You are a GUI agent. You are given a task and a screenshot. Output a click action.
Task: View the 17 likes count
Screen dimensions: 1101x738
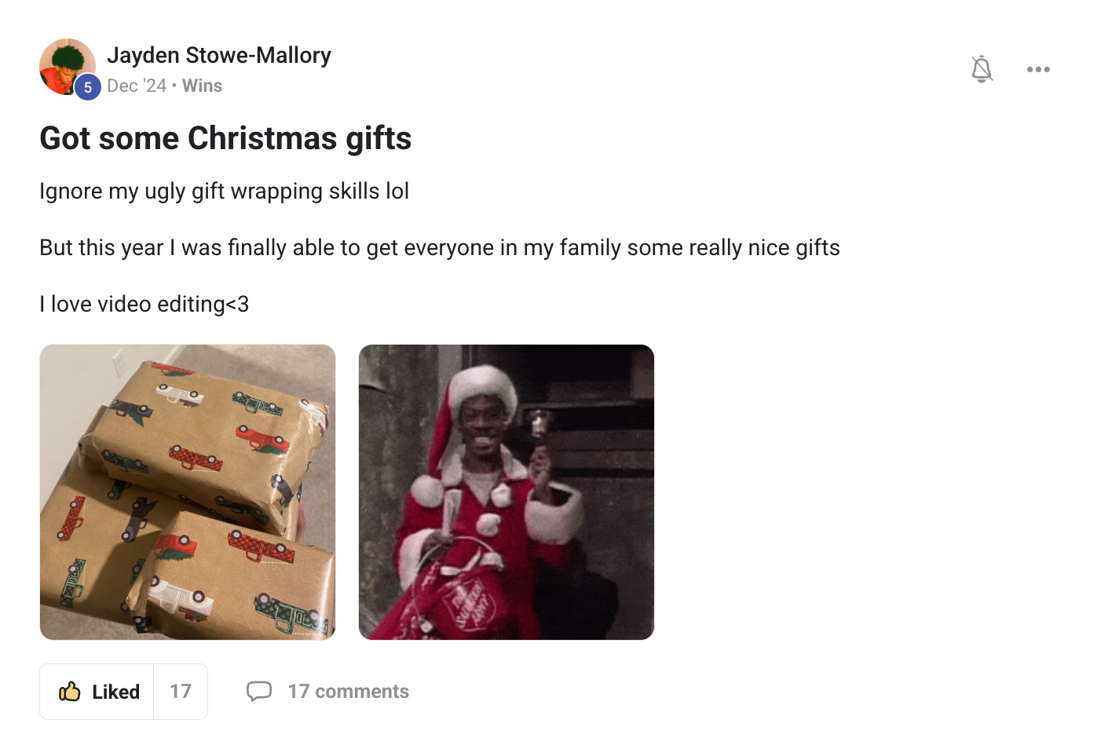tap(181, 692)
